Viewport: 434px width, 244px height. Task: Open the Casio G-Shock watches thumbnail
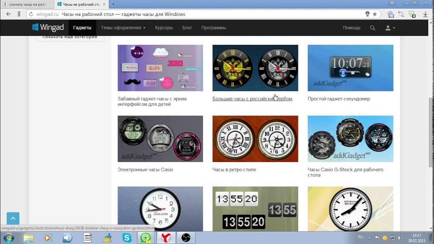click(351, 139)
